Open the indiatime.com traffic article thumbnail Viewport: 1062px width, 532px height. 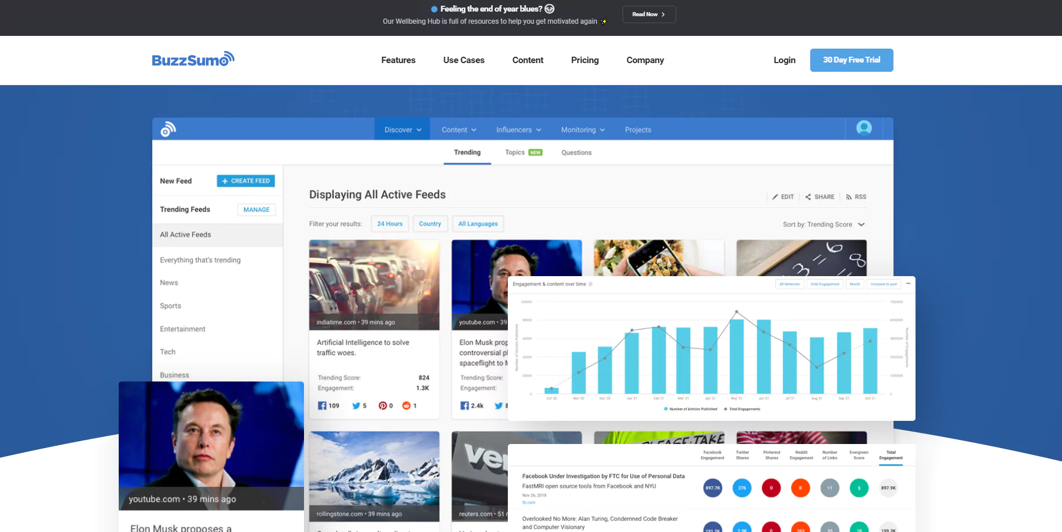[x=374, y=285]
